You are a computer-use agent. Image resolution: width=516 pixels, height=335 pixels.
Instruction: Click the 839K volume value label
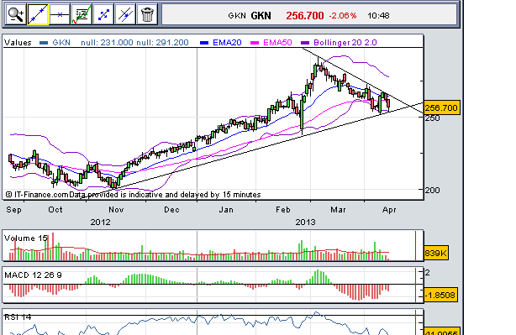pos(435,254)
